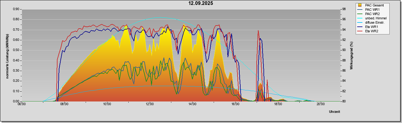Click the 0.90 left axis value

[x=16, y=9]
